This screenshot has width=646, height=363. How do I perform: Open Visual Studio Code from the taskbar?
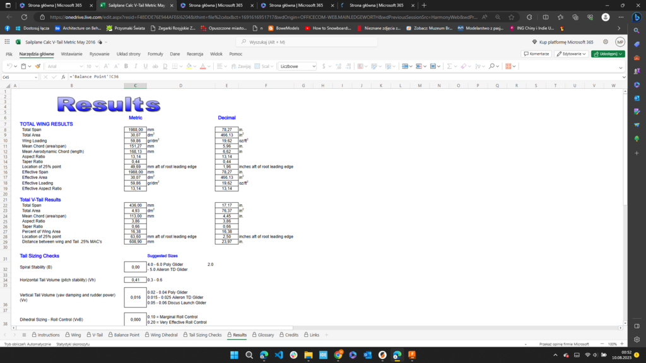click(279, 355)
